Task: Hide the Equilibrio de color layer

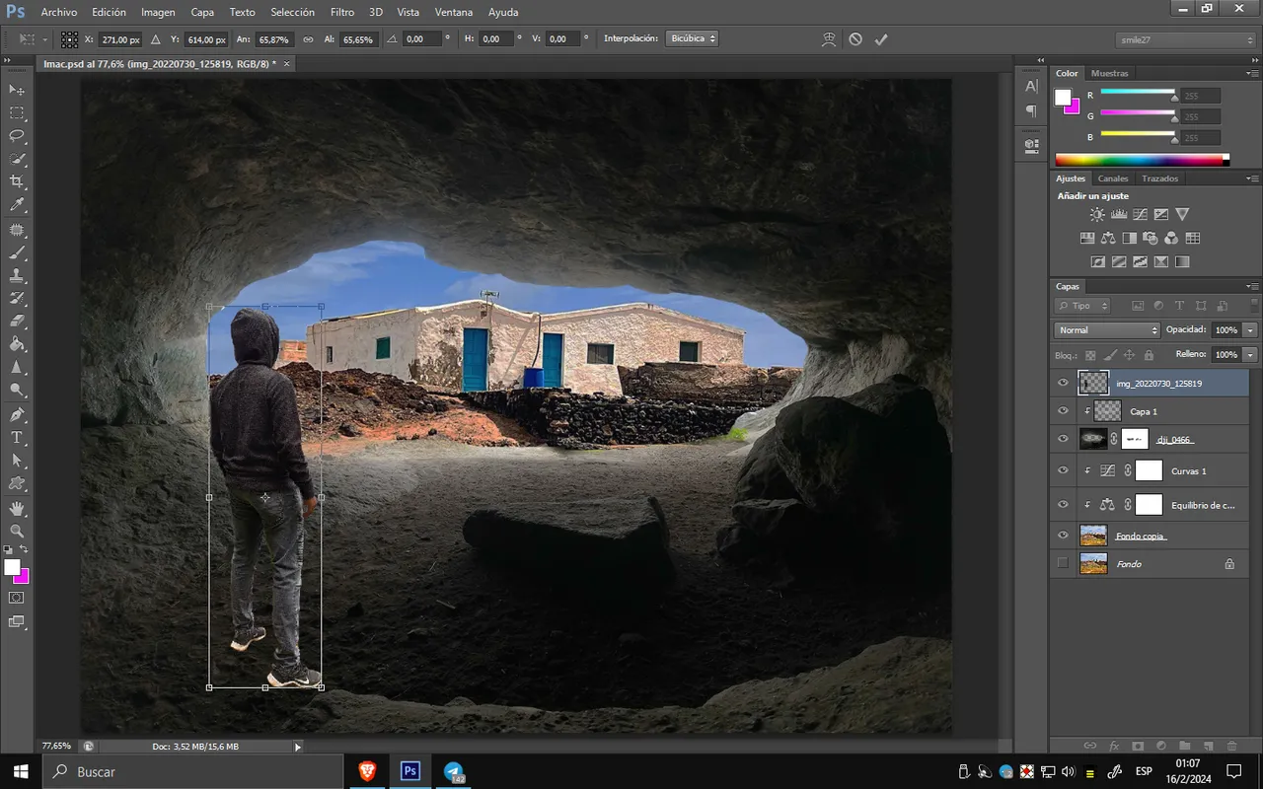Action: click(x=1063, y=505)
